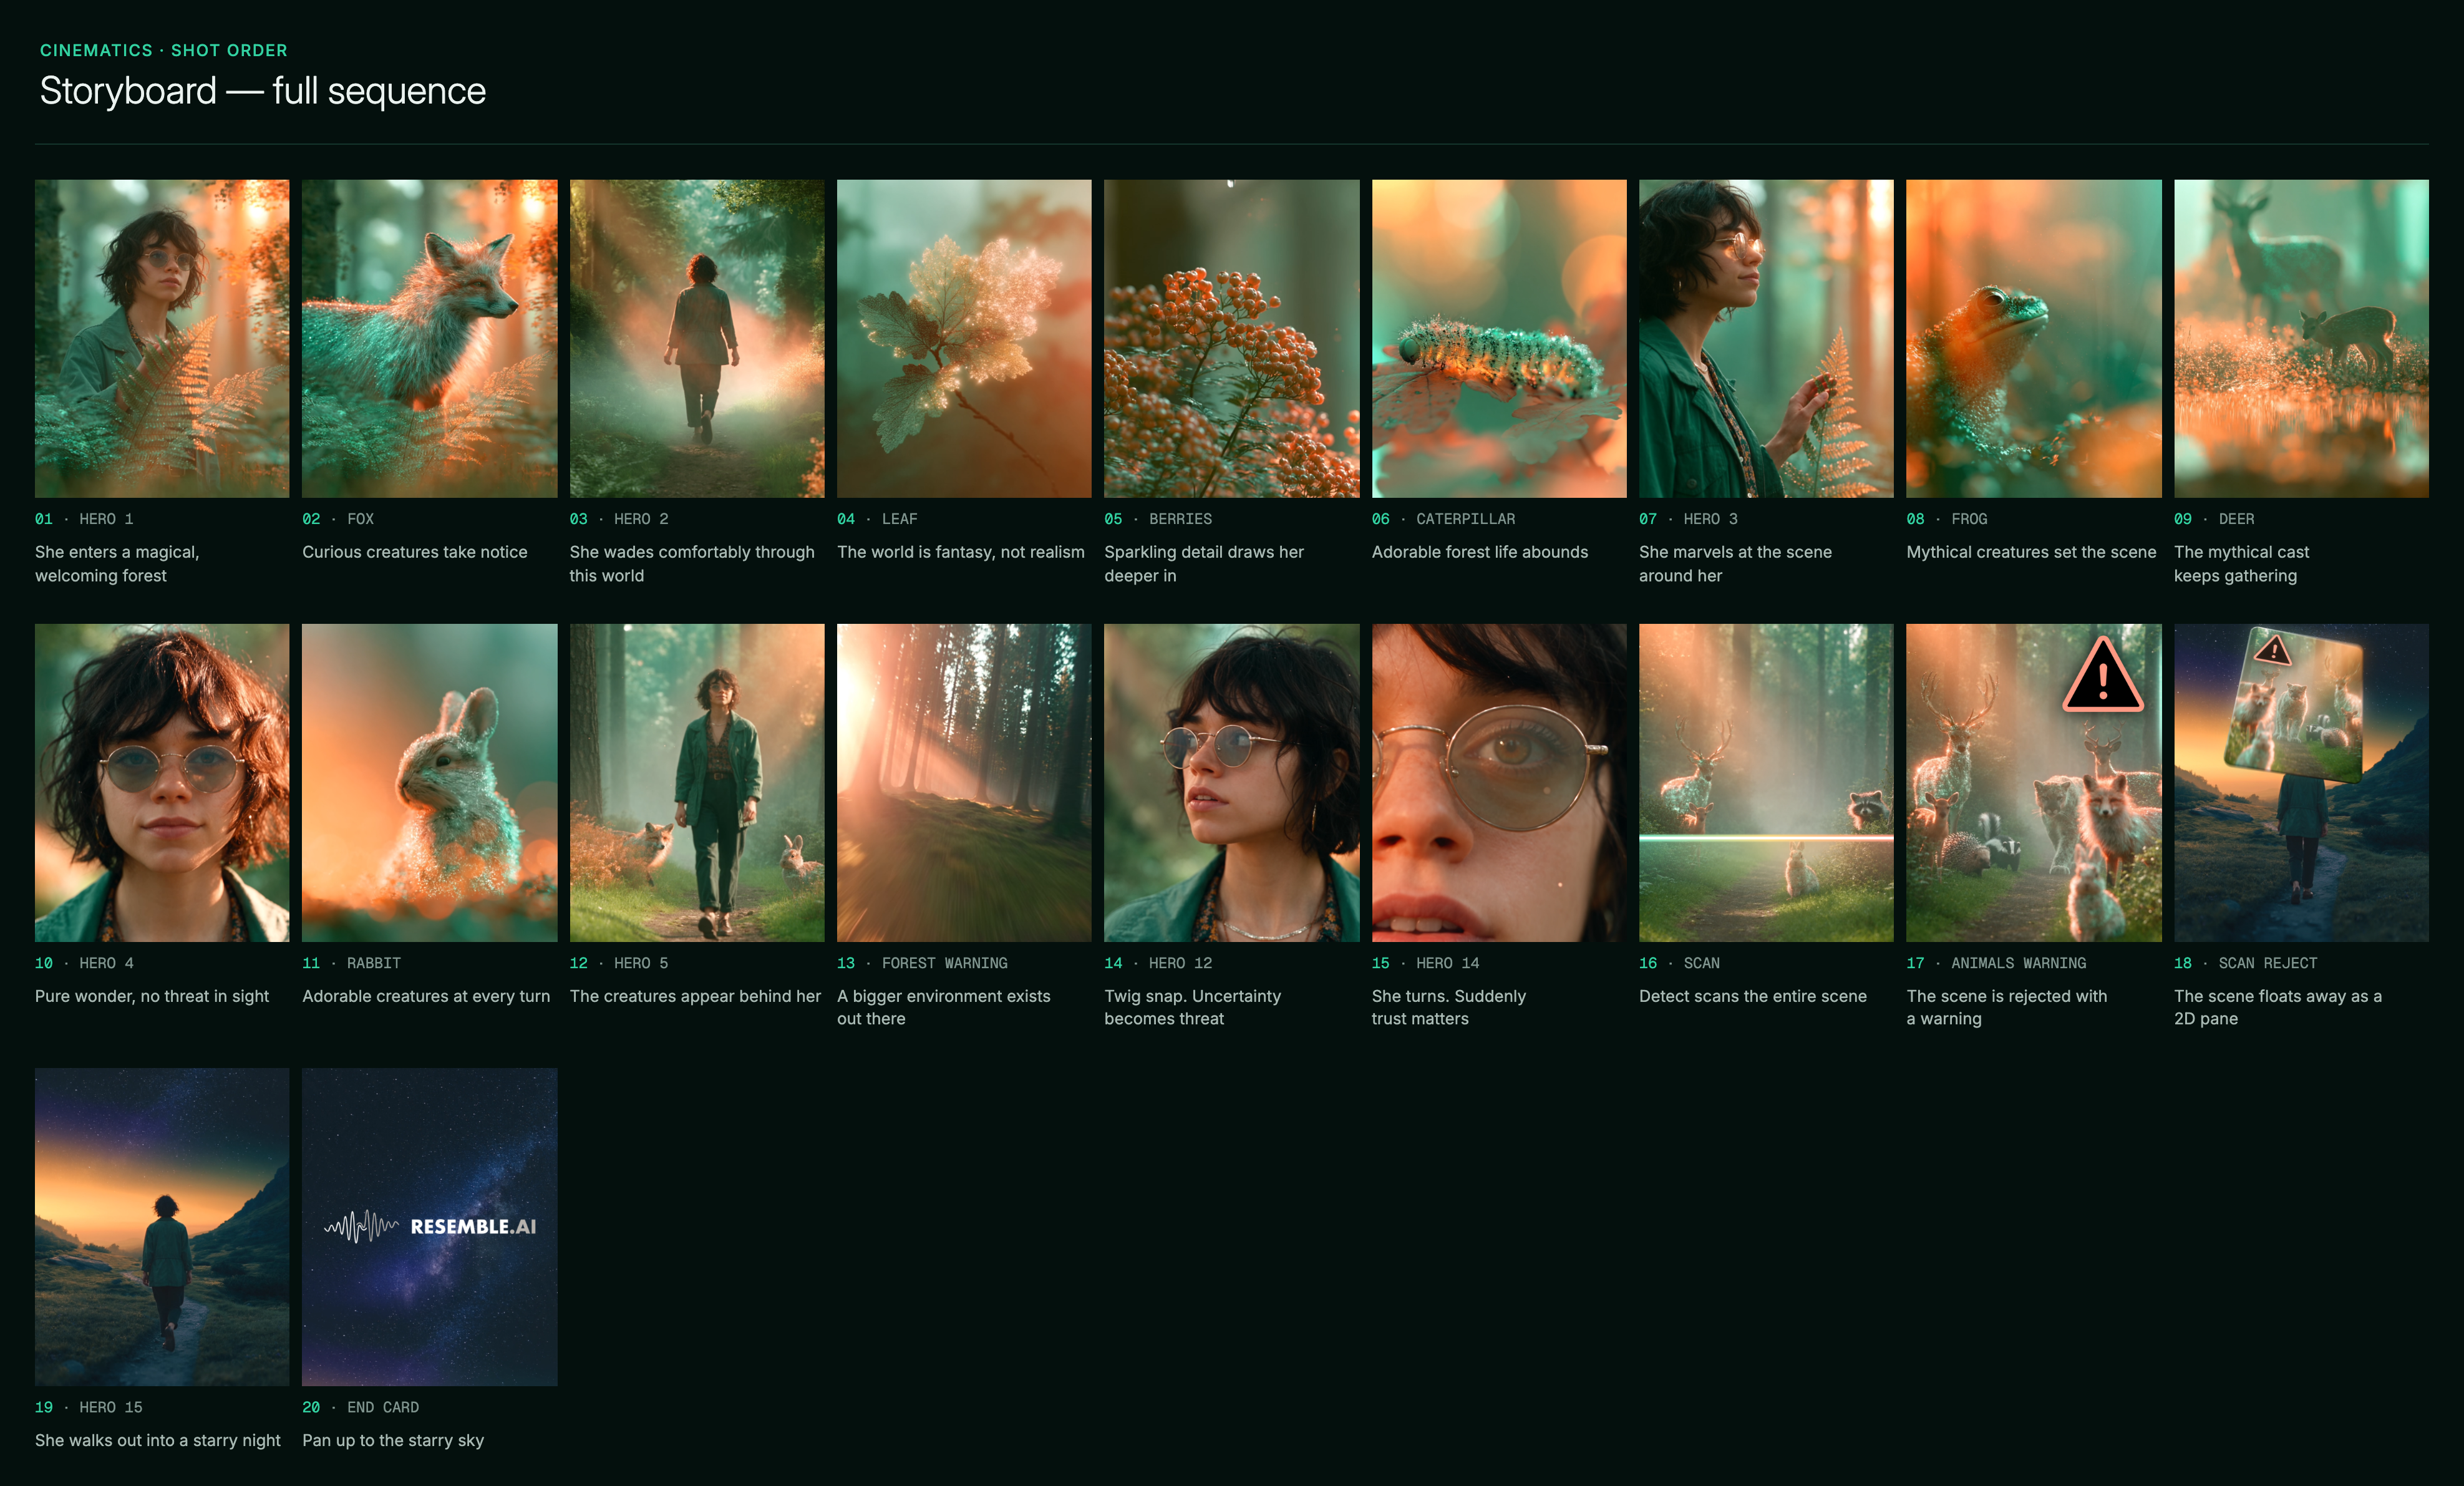Click caption 'The creatures appear behind her'
2464x1486 pixels.
[x=695, y=996]
